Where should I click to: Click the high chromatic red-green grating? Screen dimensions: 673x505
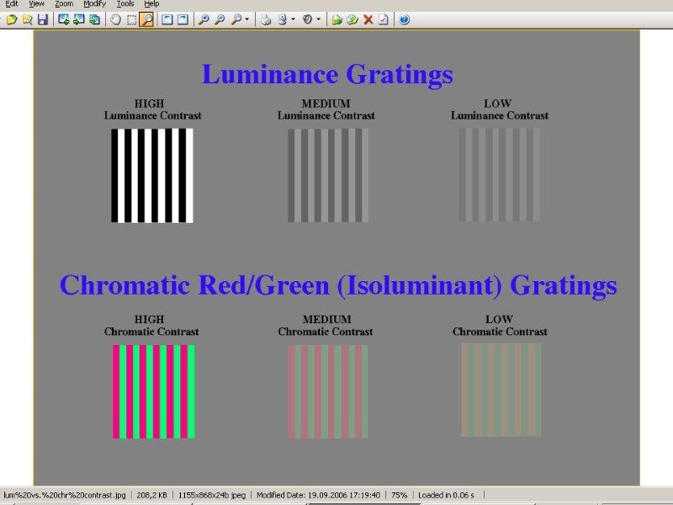[x=154, y=391]
